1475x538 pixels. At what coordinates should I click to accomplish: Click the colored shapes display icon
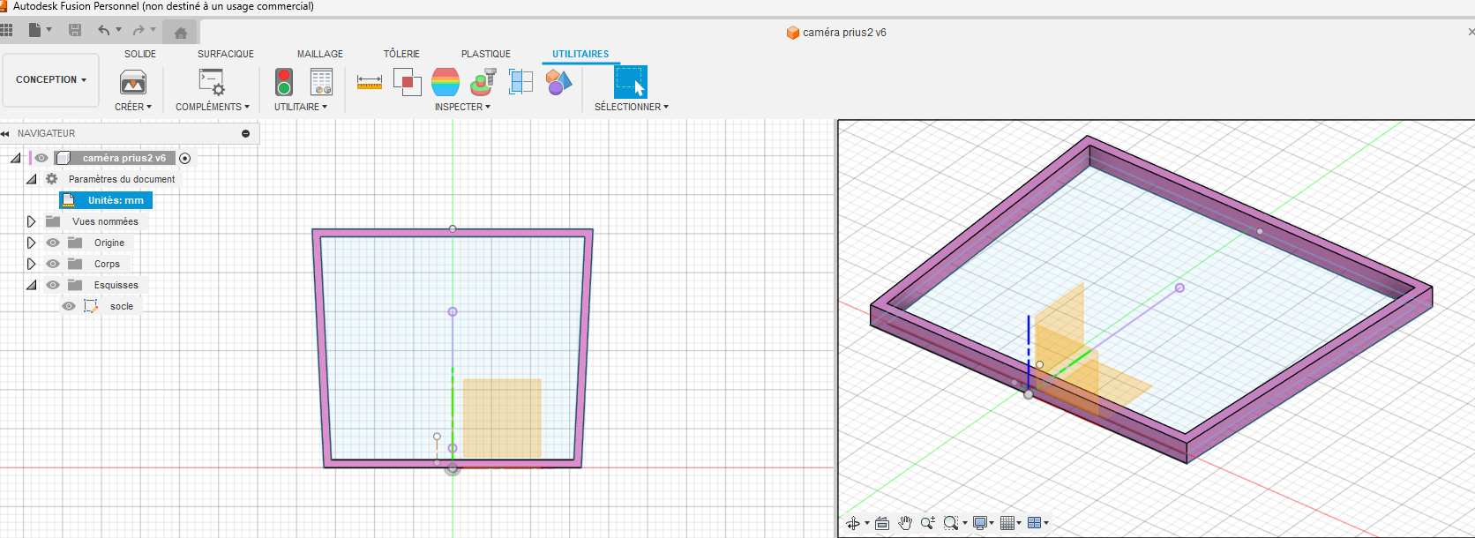pyautogui.click(x=559, y=82)
